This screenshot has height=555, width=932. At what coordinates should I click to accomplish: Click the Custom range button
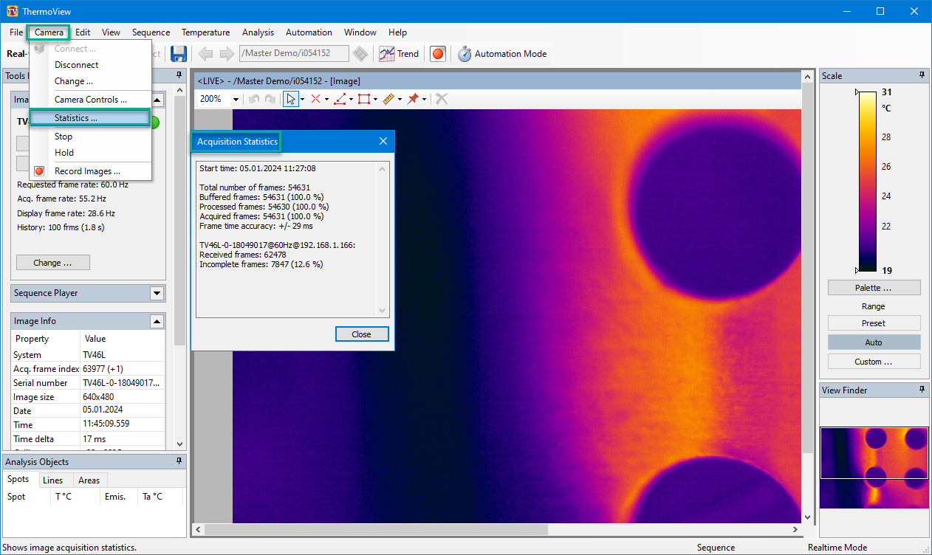point(874,362)
